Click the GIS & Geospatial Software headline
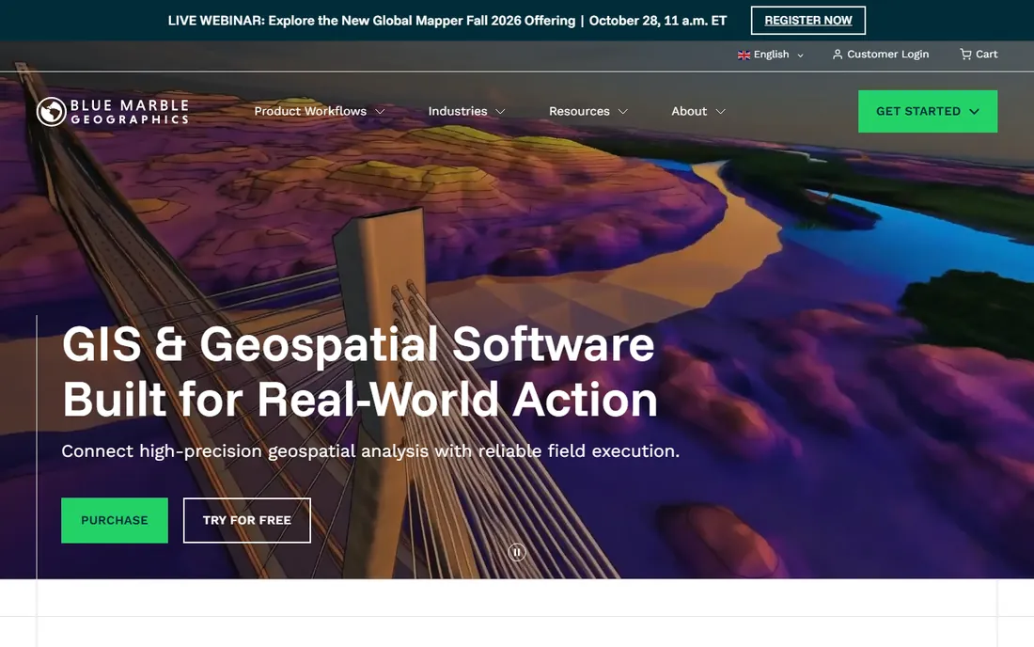The height and width of the screenshot is (647, 1034). click(x=359, y=371)
